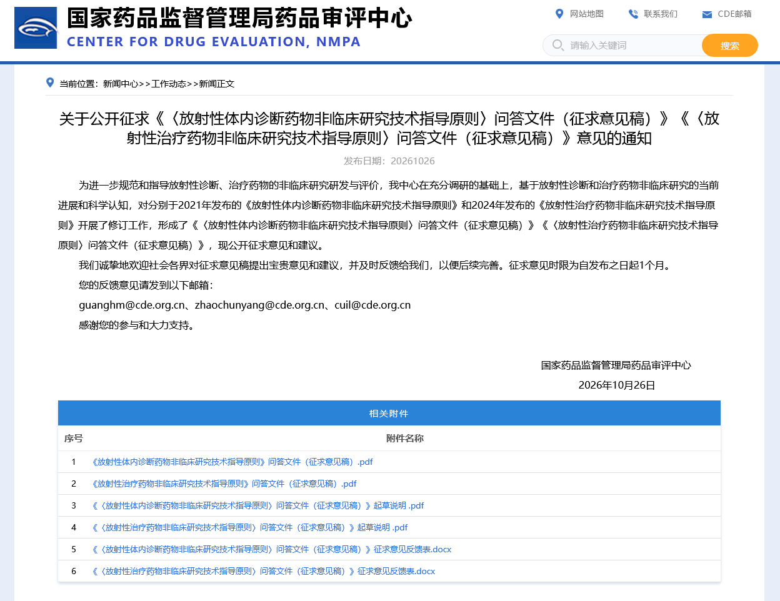
Task: Click the 国家药品监督管理局药品审评中心 site title
Action: point(239,18)
